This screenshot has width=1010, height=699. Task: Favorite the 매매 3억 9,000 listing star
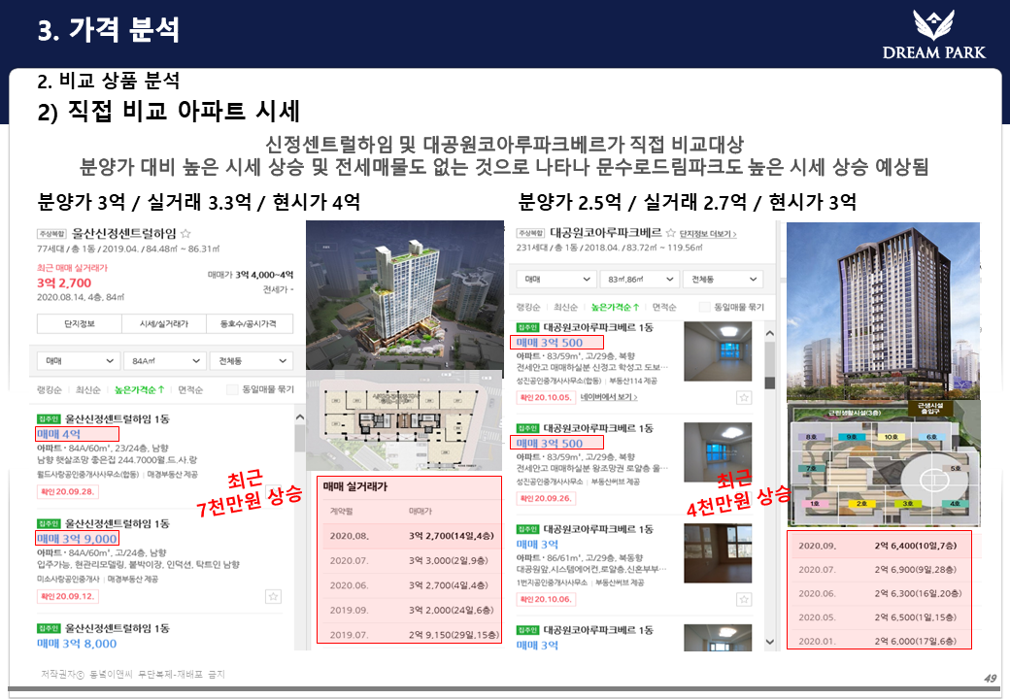273,597
